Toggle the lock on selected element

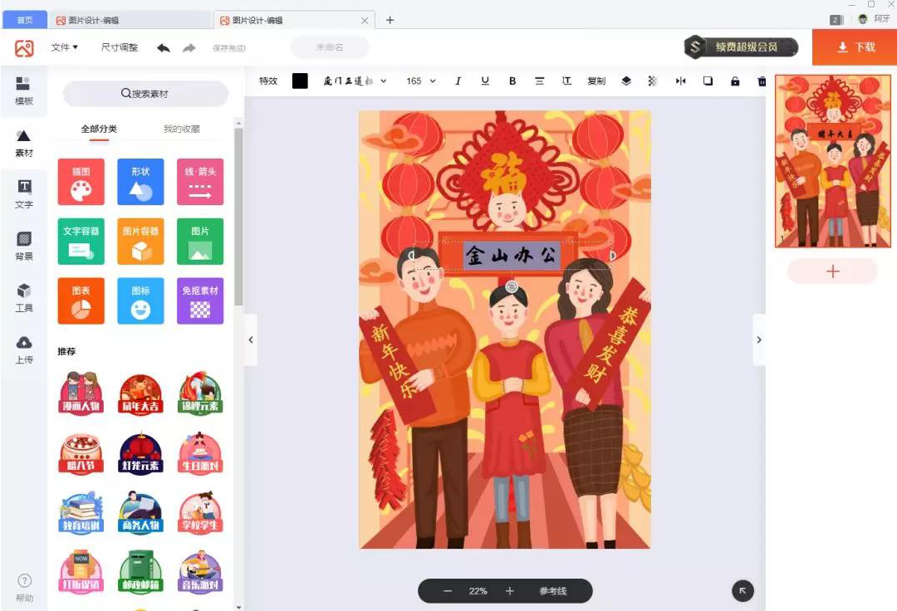pyautogui.click(x=735, y=81)
